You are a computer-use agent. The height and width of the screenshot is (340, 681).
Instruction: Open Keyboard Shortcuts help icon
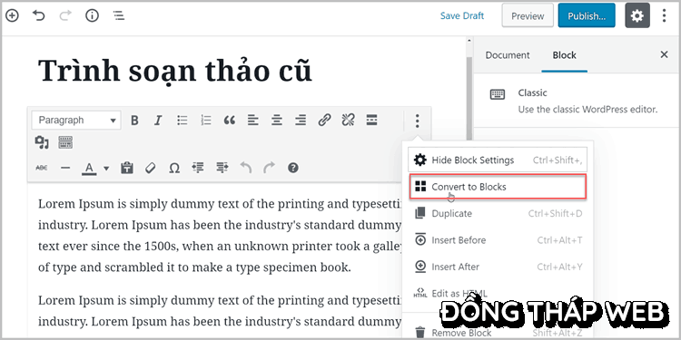tap(293, 168)
